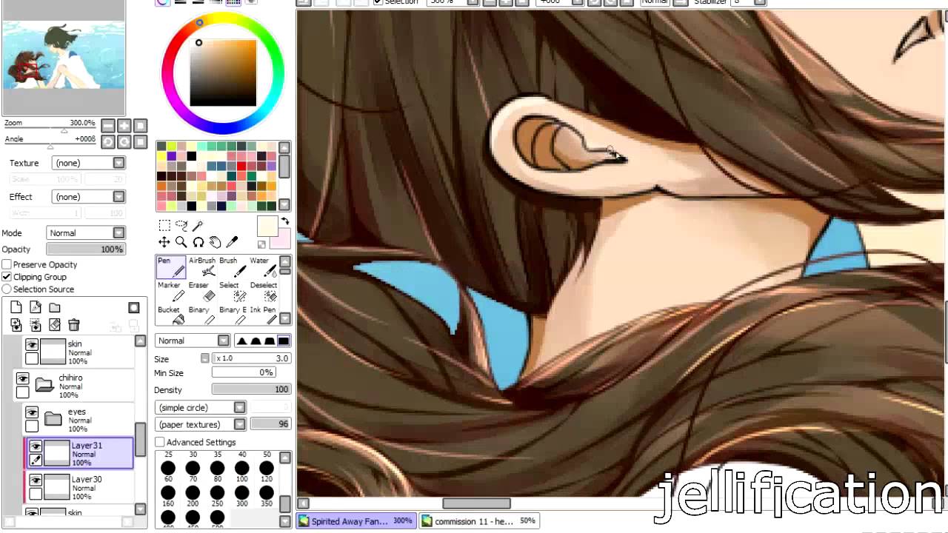Select the Select pen tool

pyautogui.click(x=231, y=292)
